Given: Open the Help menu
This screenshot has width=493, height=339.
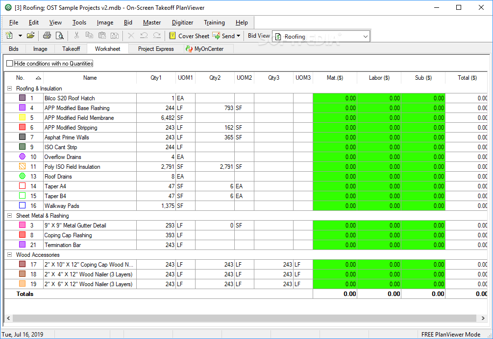Looking at the screenshot, I should tap(242, 23).
